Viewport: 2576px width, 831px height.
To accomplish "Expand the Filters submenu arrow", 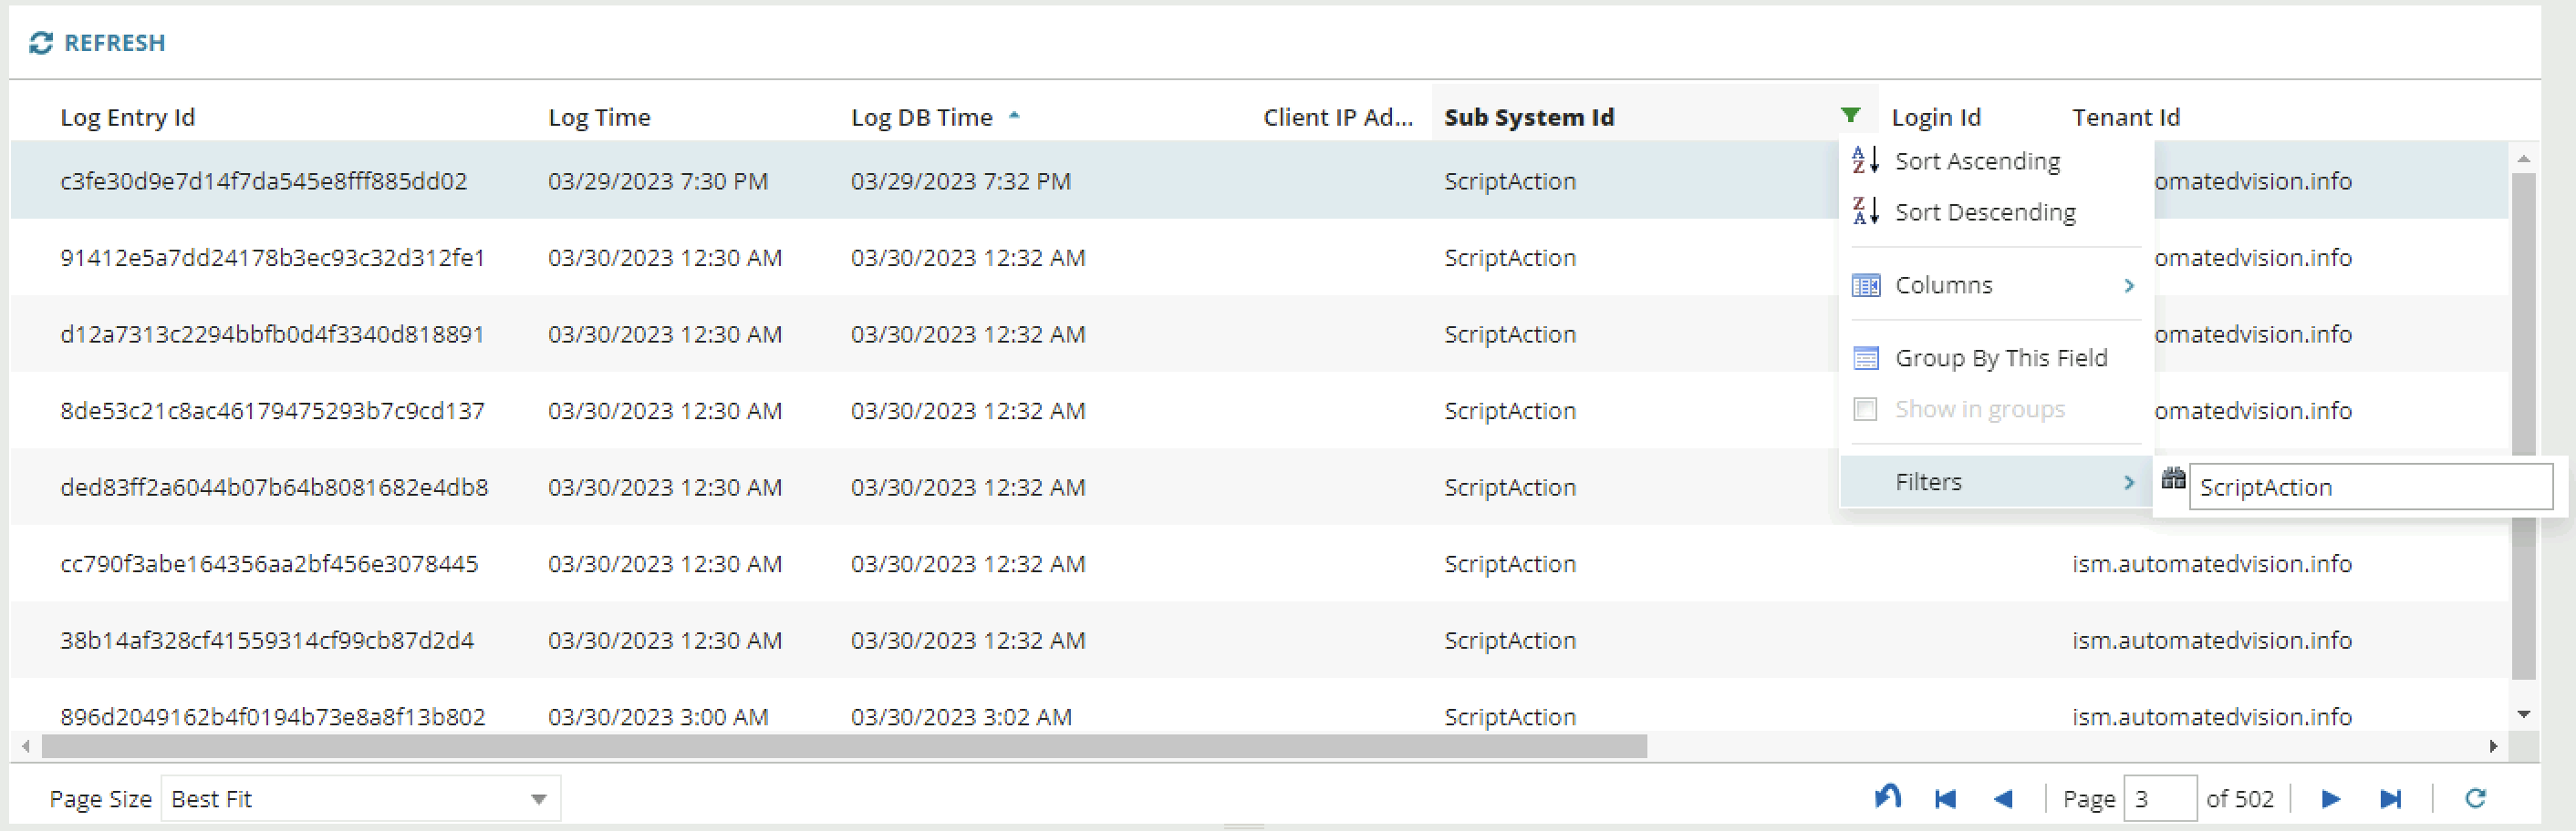I will tap(2129, 482).
